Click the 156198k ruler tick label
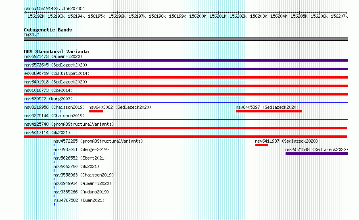The width and height of the screenshot is (359, 220). point(157,16)
